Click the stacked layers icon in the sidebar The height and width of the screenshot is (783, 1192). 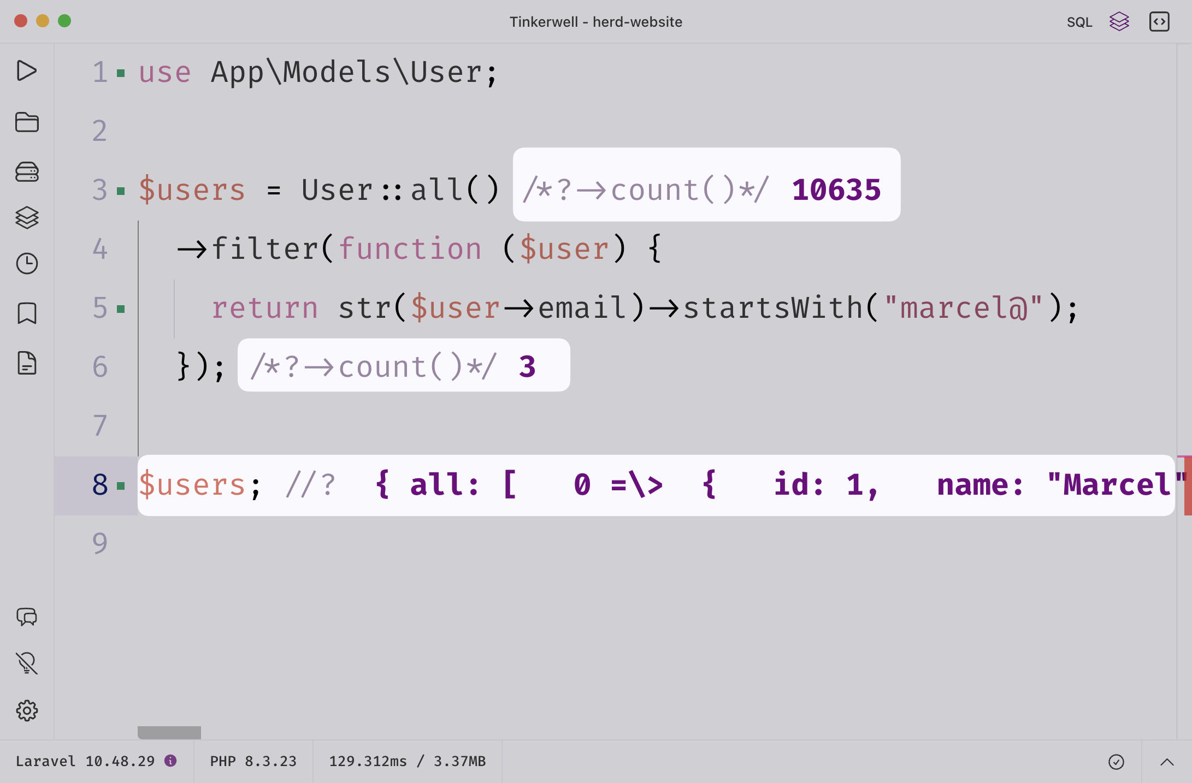point(26,217)
